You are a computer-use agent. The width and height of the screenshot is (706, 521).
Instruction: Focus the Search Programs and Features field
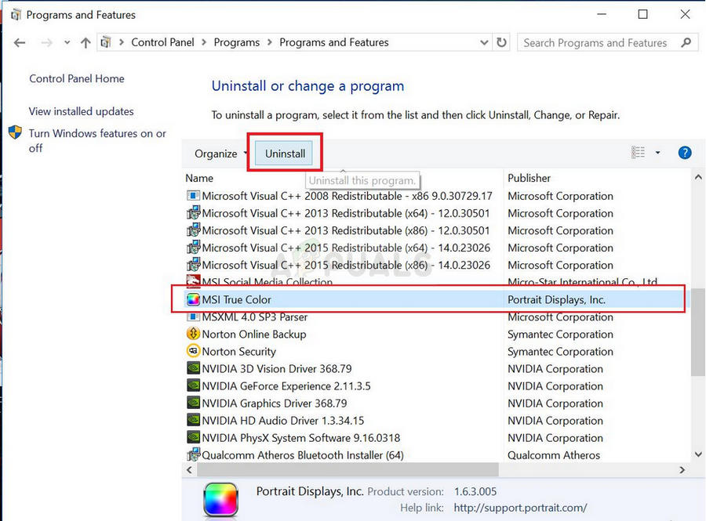607,43
